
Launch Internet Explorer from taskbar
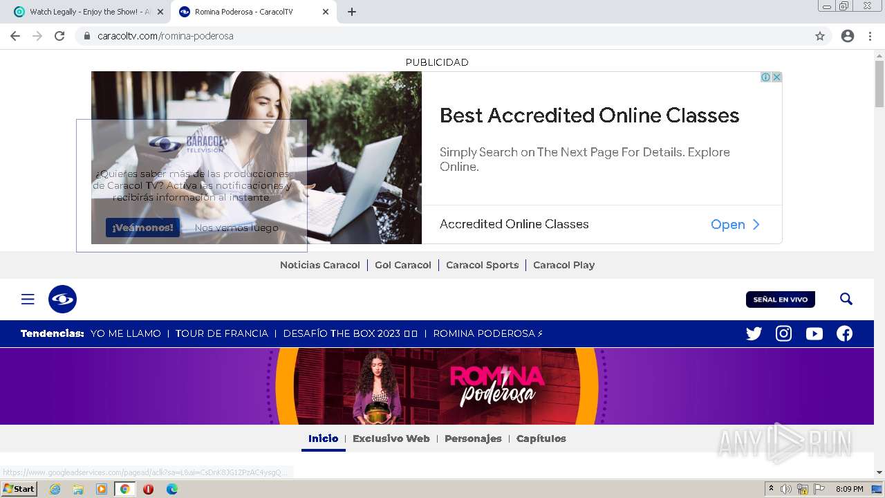click(55, 489)
